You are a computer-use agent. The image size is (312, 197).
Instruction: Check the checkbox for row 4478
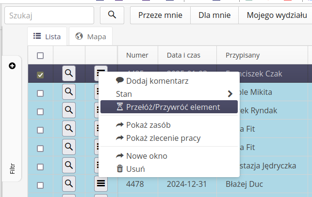[x=40, y=184]
